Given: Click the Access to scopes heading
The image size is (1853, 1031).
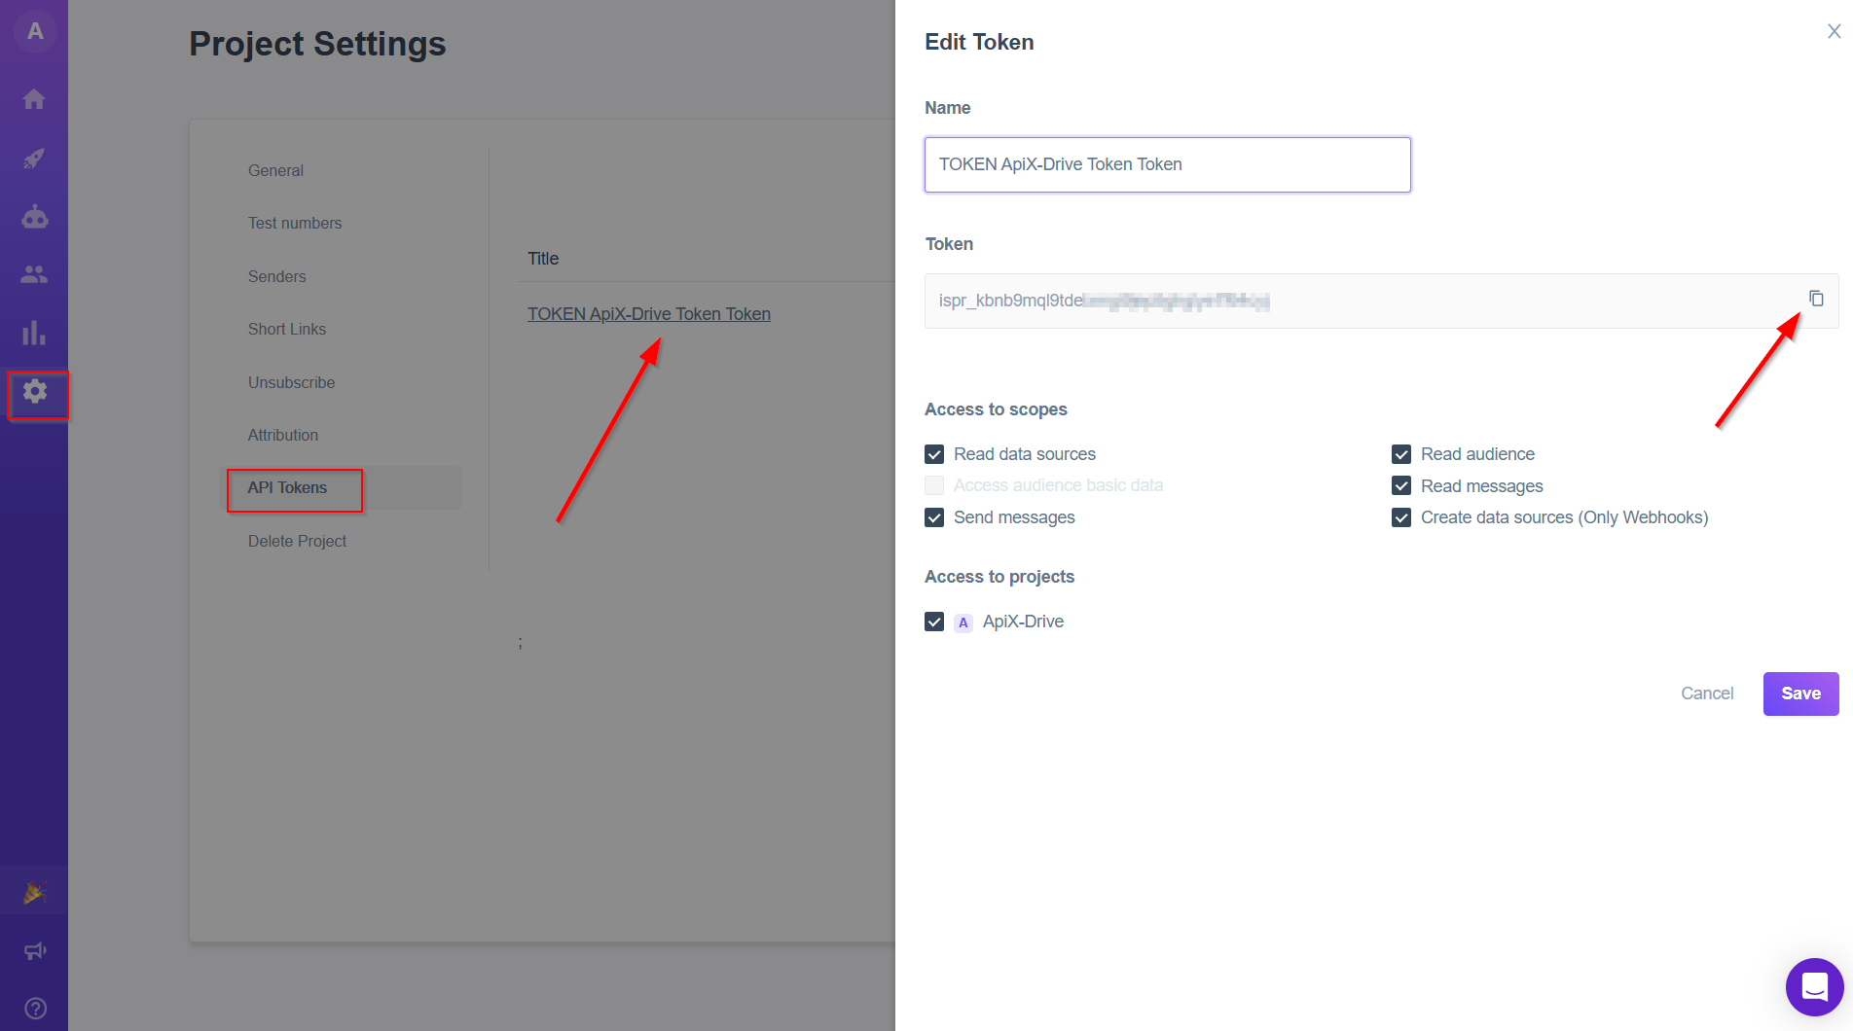Looking at the screenshot, I should pyautogui.click(x=996, y=409).
